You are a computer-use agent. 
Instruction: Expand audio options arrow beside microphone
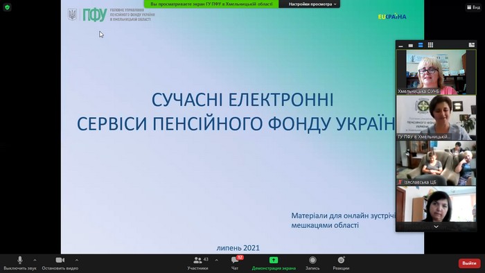[35, 261]
